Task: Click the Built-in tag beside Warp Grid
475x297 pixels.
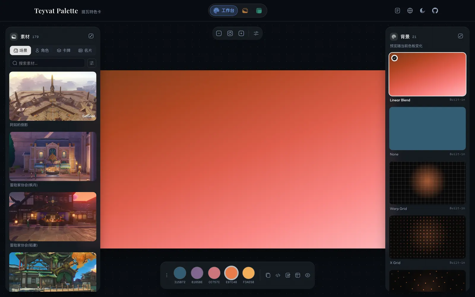Action: coord(457,208)
